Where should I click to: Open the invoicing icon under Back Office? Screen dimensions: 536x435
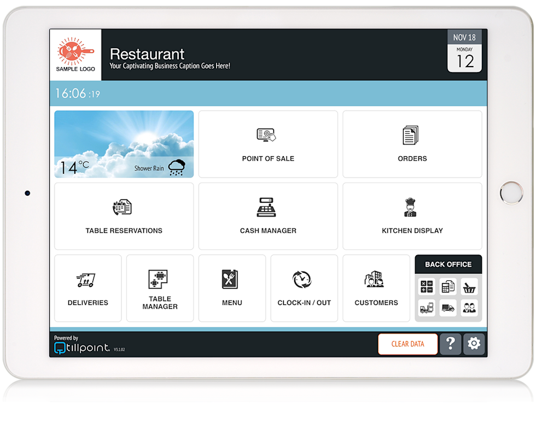point(448,286)
